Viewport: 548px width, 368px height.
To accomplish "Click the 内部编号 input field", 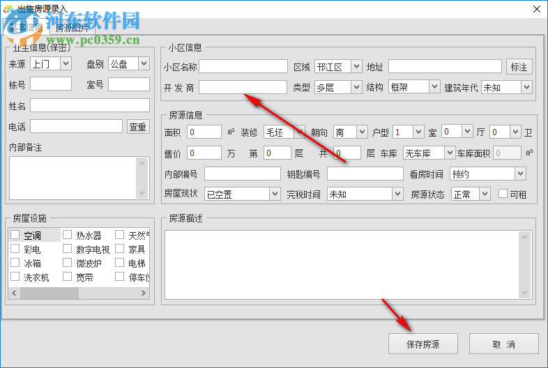I will (243, 174).
